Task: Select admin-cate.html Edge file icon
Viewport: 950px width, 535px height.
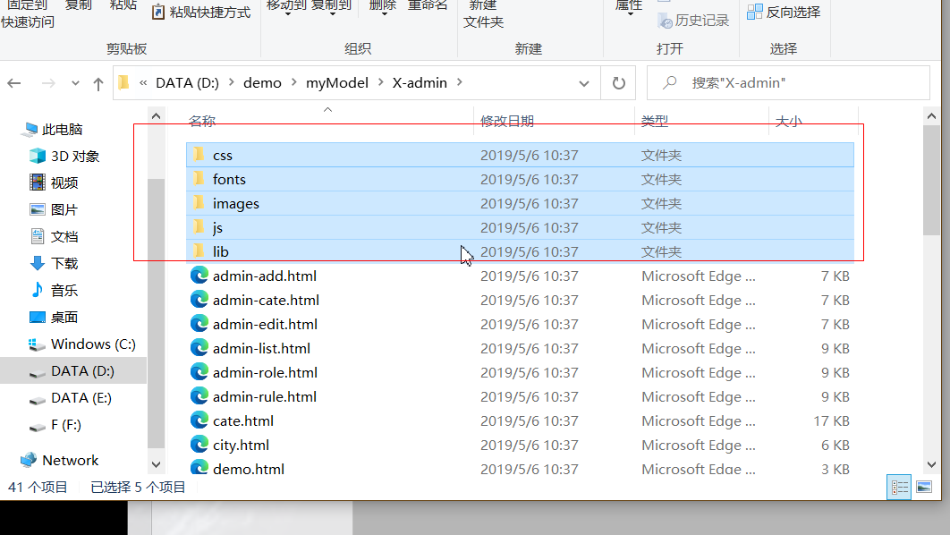Action: pyautogui.click(x=199, y=300)
